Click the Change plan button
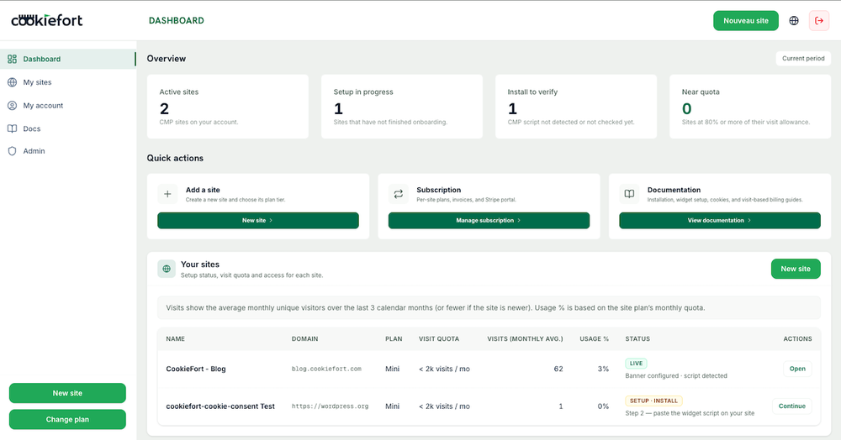This screenshot has height=440, width=841. (x=67, y=419)
